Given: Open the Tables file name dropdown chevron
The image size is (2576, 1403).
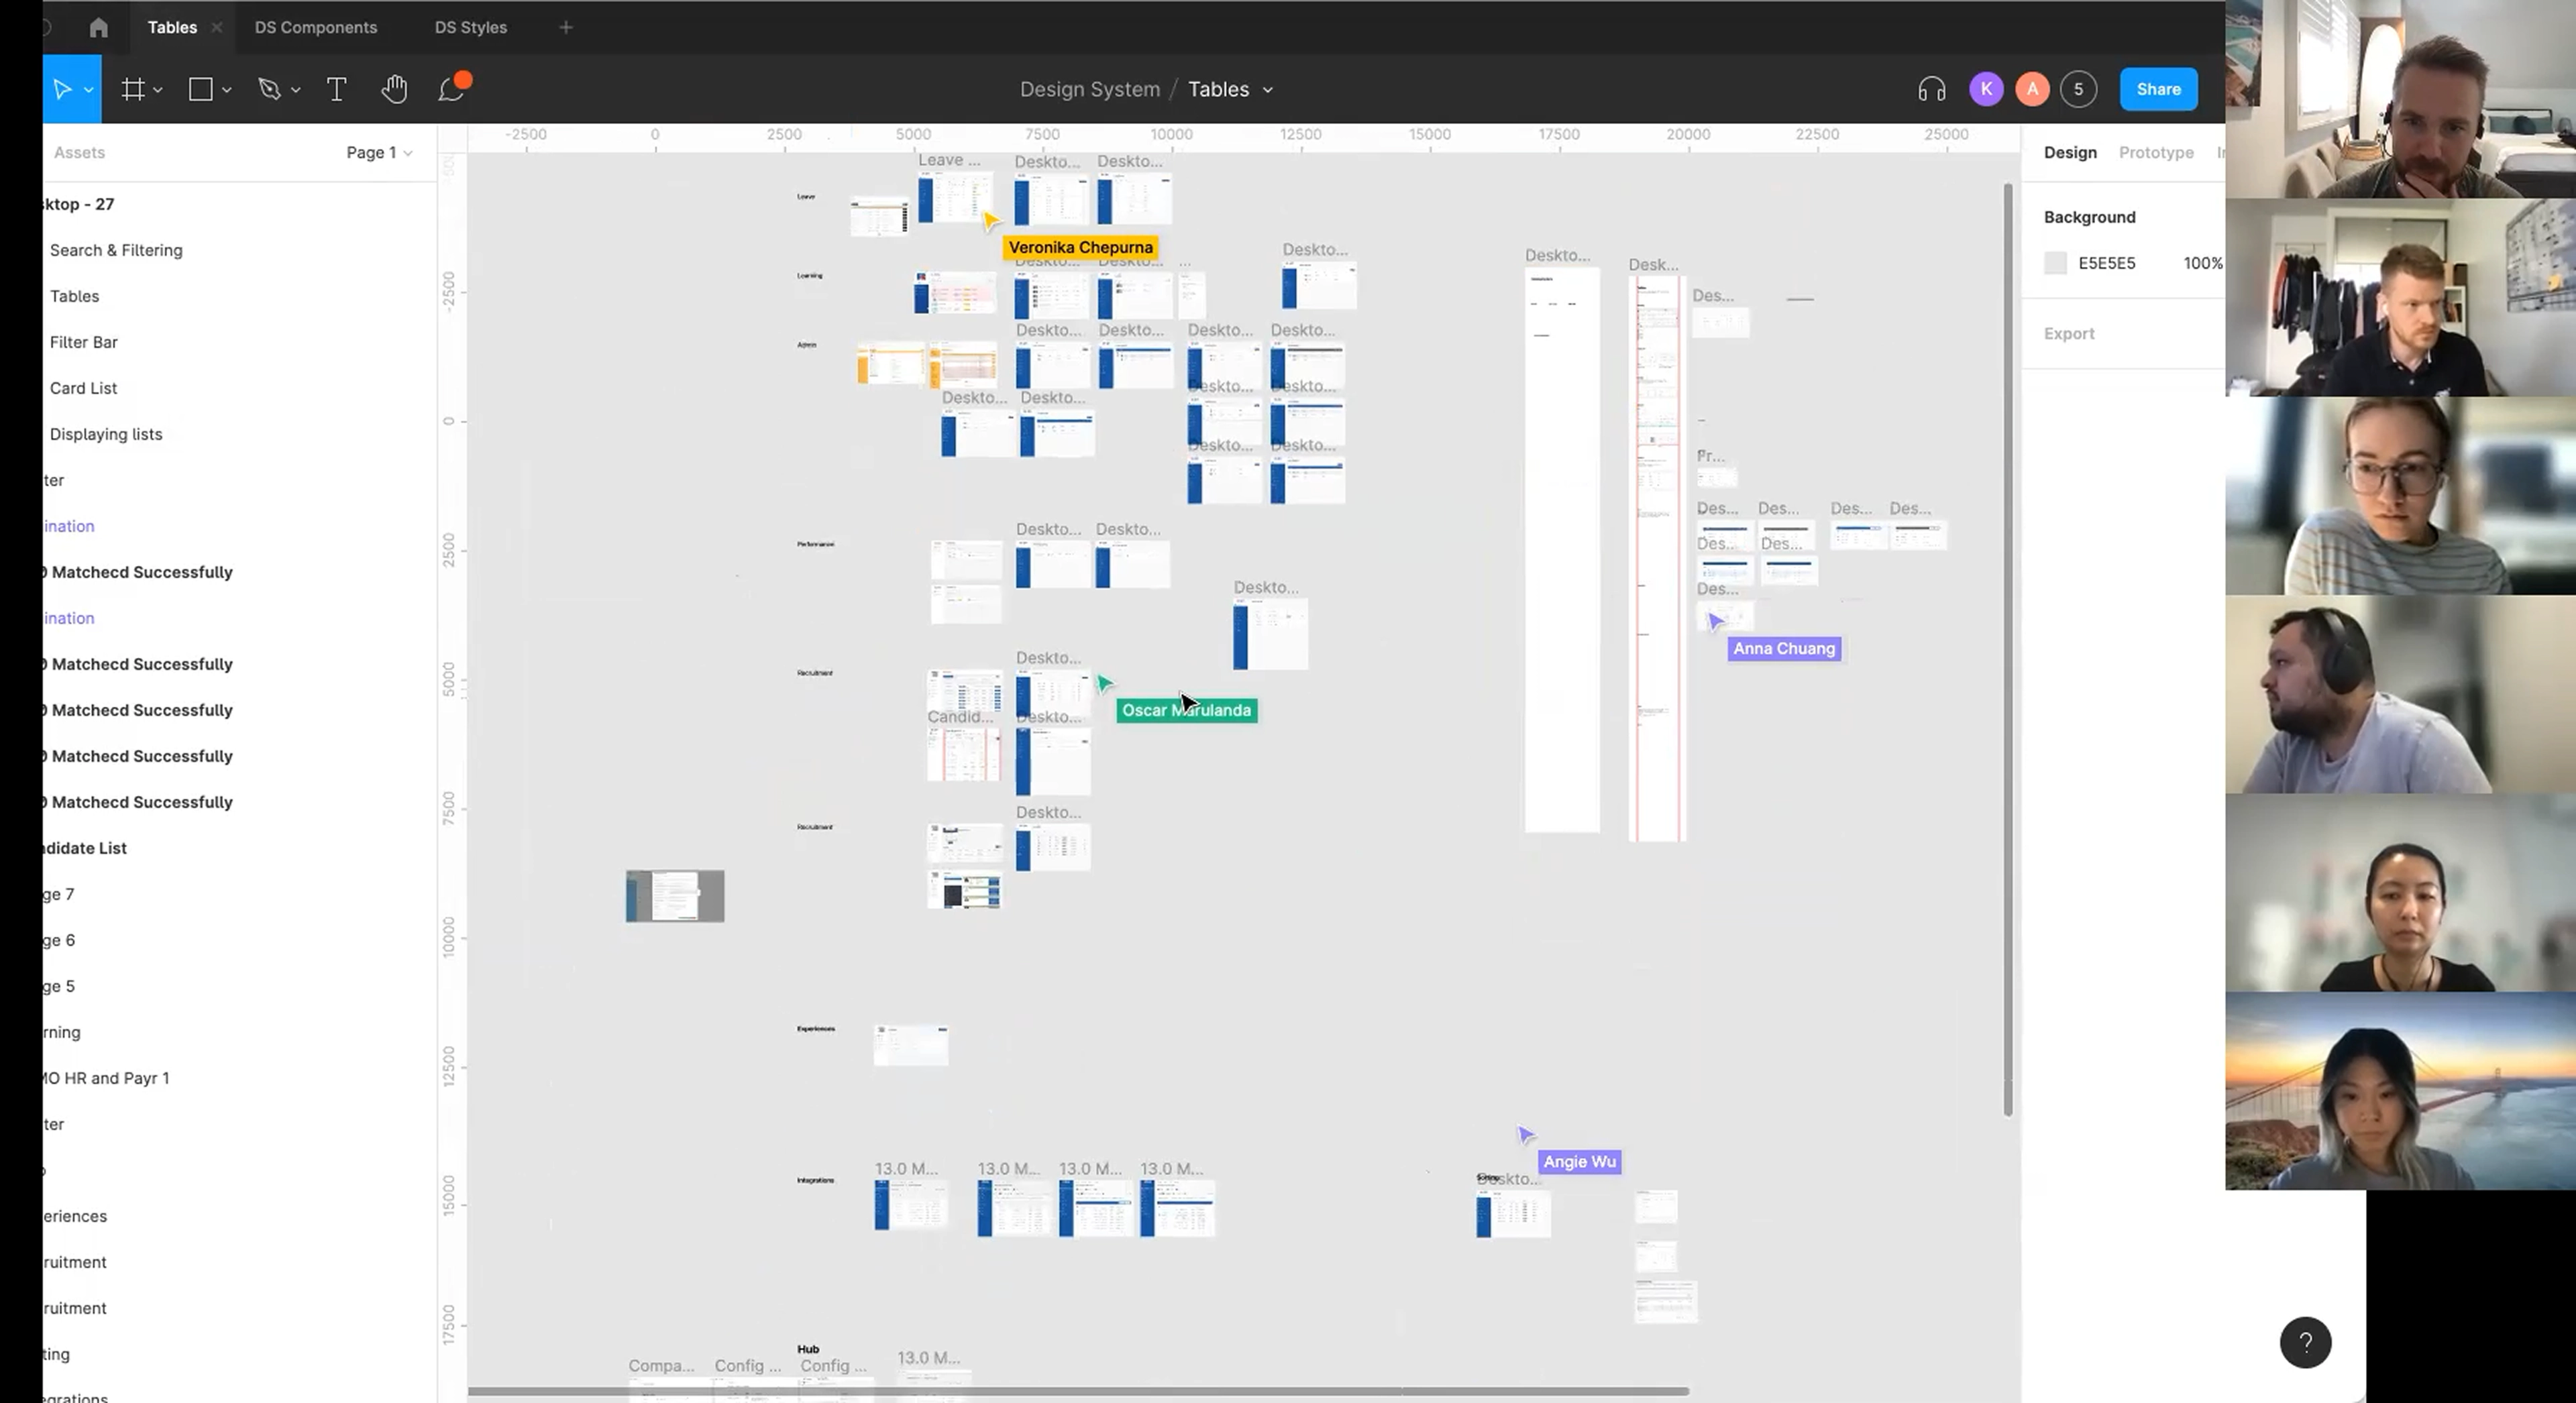Looking at the screenshot, I should 1268,90.
